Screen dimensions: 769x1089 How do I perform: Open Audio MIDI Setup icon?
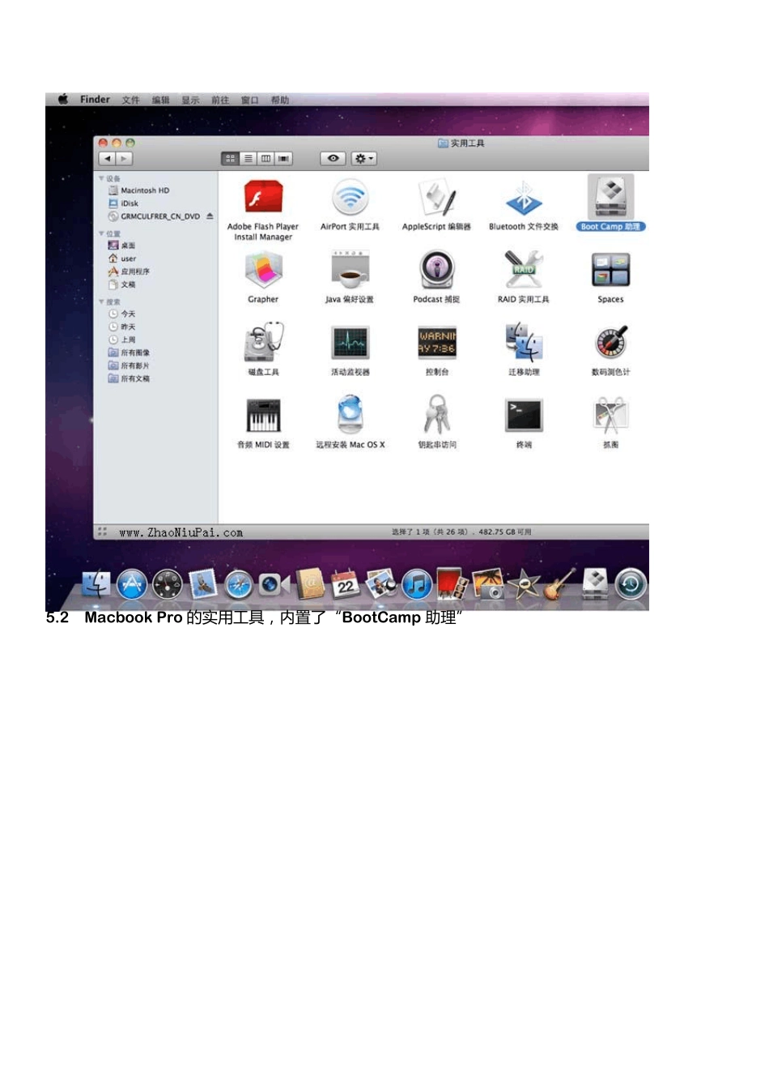(263, 416)
